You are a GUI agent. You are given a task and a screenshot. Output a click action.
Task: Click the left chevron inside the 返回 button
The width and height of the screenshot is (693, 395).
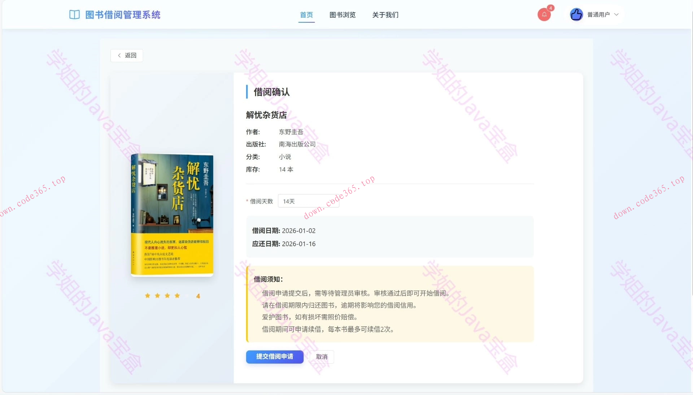click(119, 55)
